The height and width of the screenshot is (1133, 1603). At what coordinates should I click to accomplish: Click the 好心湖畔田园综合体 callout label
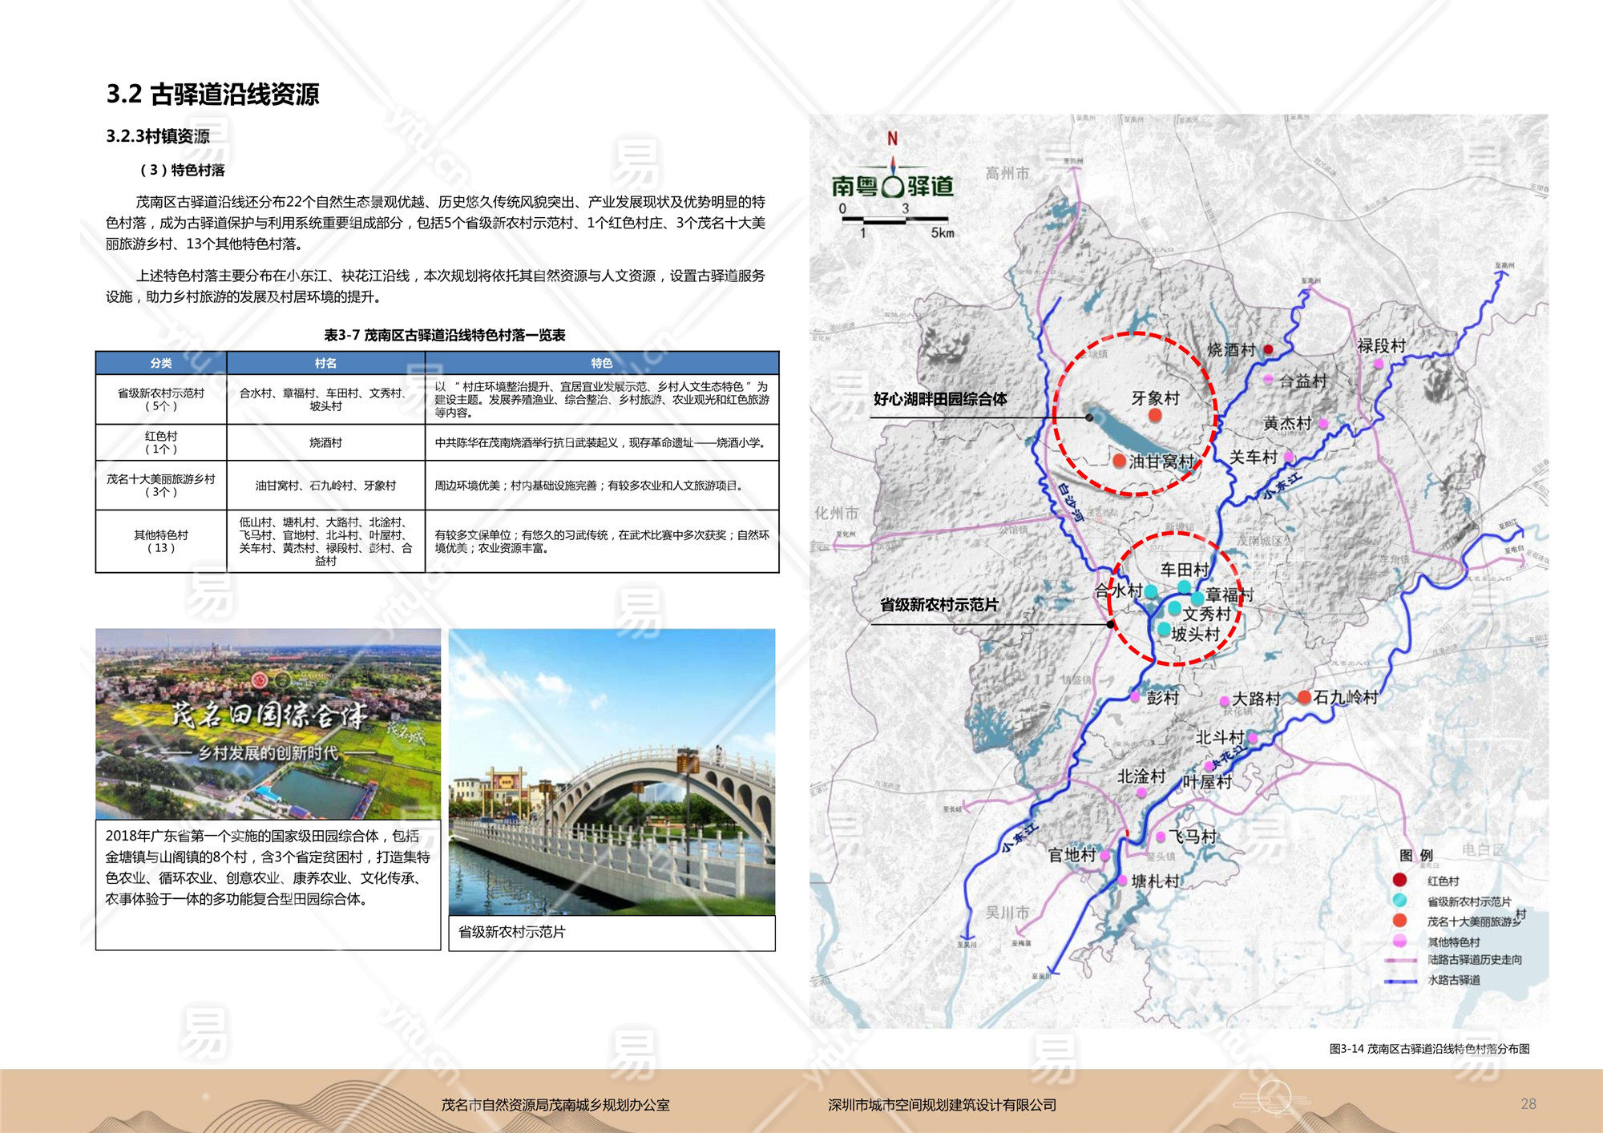[x=939, y=399]
